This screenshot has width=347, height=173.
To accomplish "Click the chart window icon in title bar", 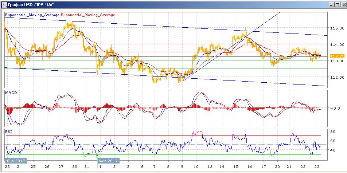I will [4, 5].
